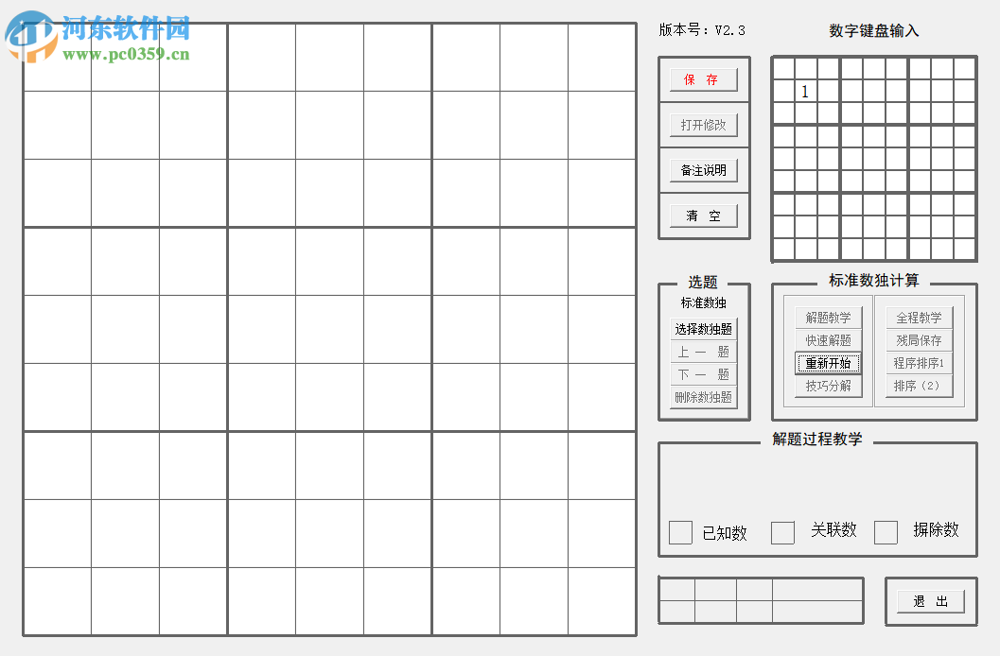Restart puzzle with 重新开始
Image resolution: width=1000 pixels, height=656 pixels.
[829, 363]
